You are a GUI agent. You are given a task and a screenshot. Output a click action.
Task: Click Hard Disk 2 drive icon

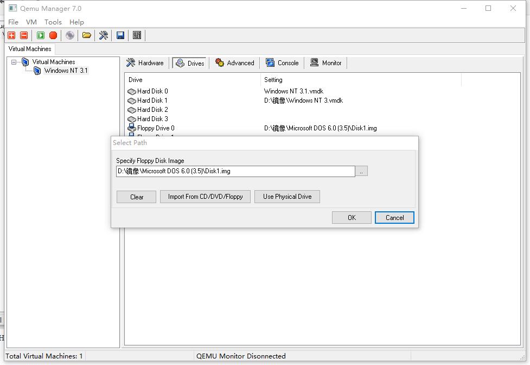132,110
